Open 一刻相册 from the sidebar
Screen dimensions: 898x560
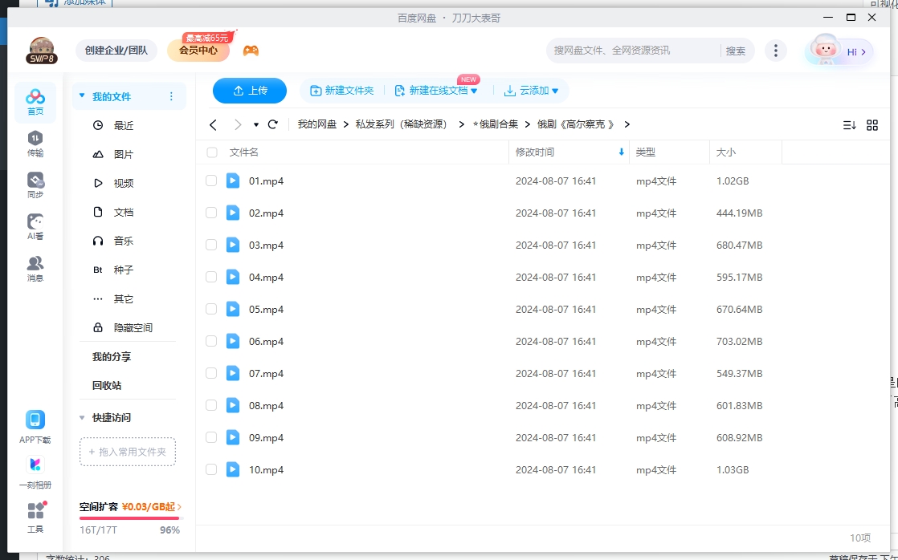tap(35, 466)
